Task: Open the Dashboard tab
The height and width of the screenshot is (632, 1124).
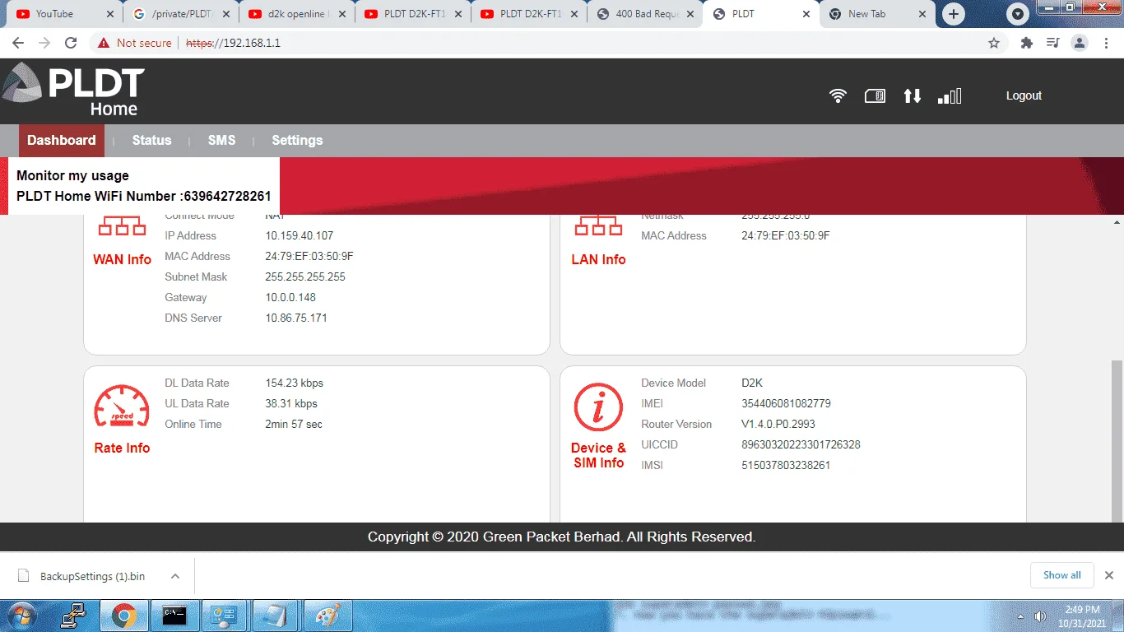Action: (x=62, y=140)
